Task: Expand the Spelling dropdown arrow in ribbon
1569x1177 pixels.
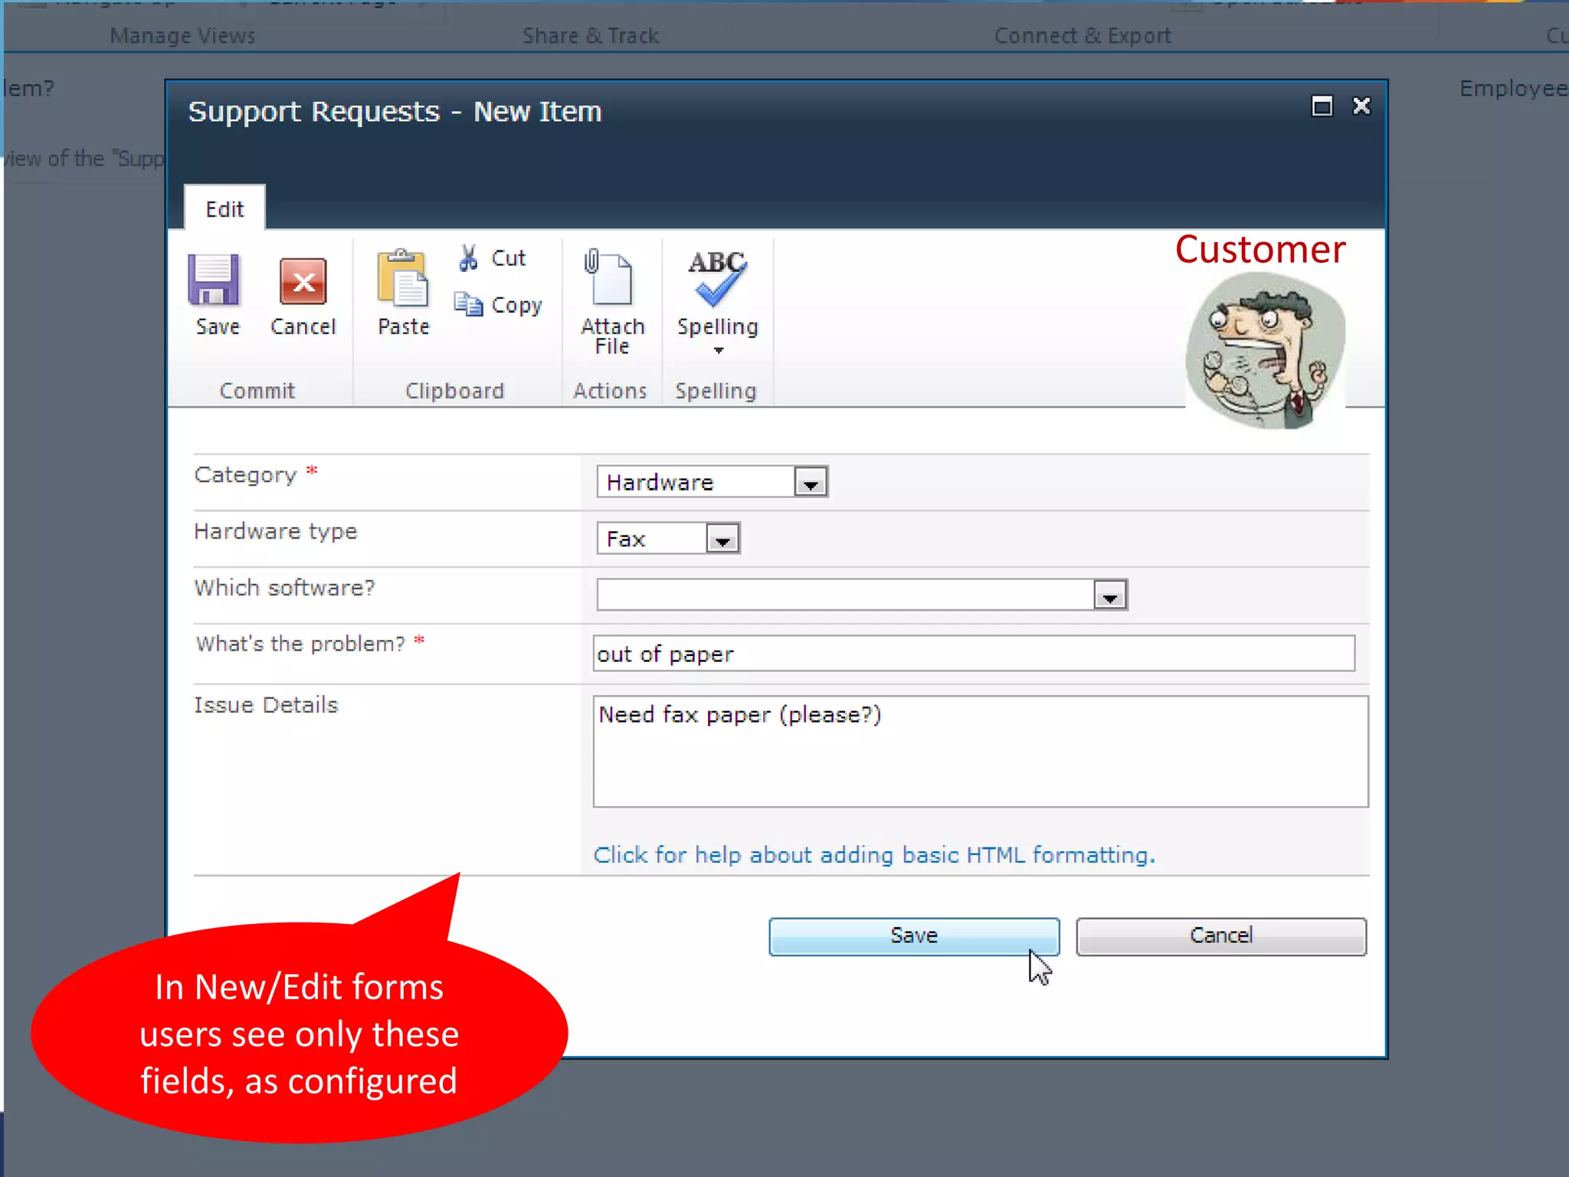Action: click(x=718, y=350)
